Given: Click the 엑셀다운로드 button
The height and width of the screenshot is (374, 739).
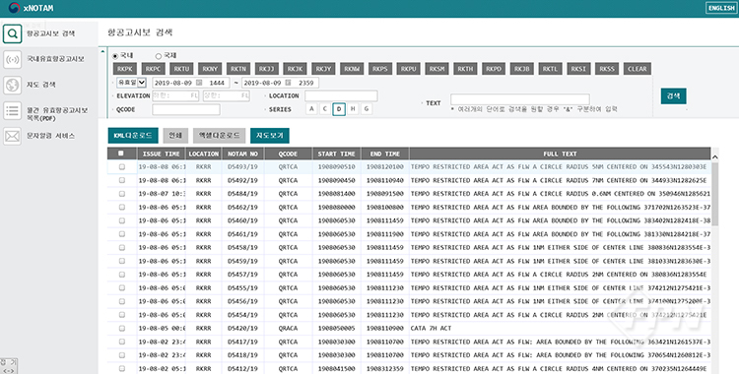Looking at the screenshot, I should [x=219, y=136].
